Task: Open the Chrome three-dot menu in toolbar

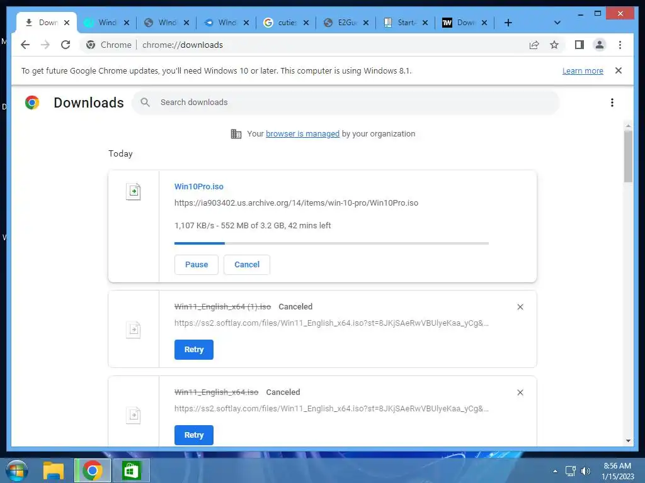Action: click(620, 45)
